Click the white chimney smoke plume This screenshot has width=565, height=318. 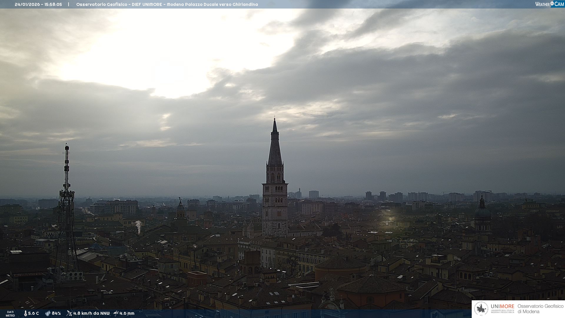(x=138, y=226)
